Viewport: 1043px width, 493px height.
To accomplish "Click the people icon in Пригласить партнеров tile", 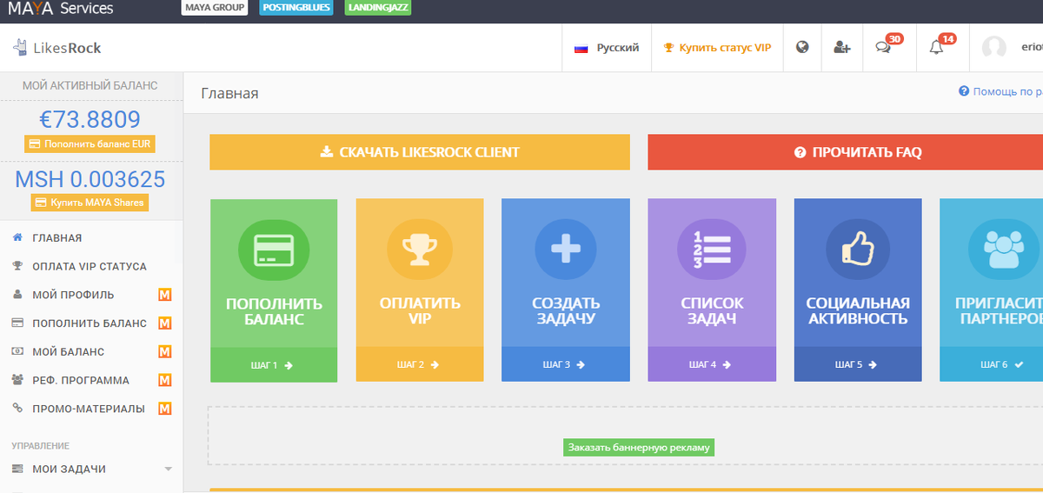I will pos(1005,250).
